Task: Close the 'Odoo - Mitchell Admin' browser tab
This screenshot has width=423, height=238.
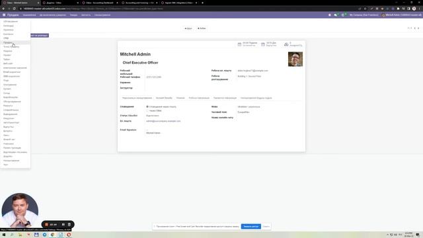Action: [38, 3]
